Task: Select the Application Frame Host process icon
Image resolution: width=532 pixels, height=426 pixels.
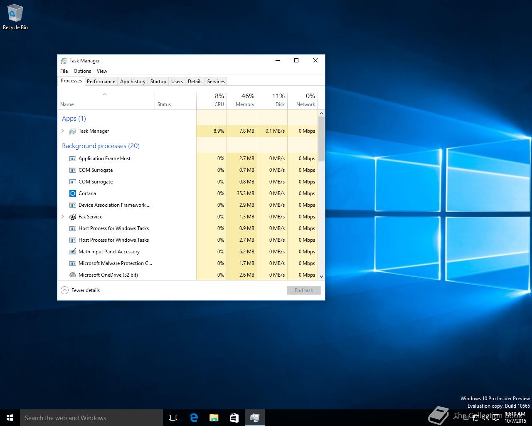Action: click(x=73, y=159)
